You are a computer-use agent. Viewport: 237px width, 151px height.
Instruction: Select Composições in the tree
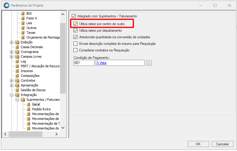[x=30, y=76]
